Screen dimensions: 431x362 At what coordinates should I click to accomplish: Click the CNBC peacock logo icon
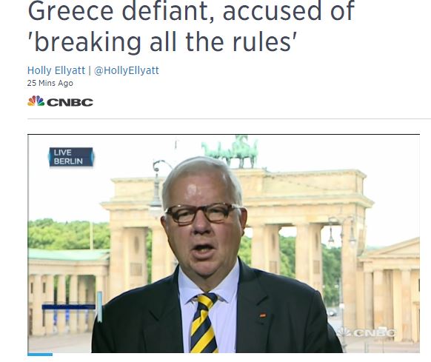coord(36,101)
